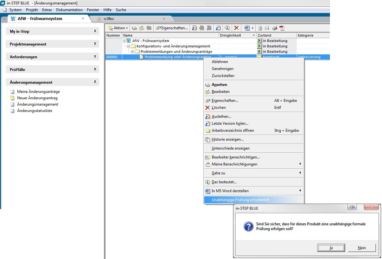Click the glasses view icon in toolbar
This screenshot has height=259, width=382.
click(x=134, y=28)
